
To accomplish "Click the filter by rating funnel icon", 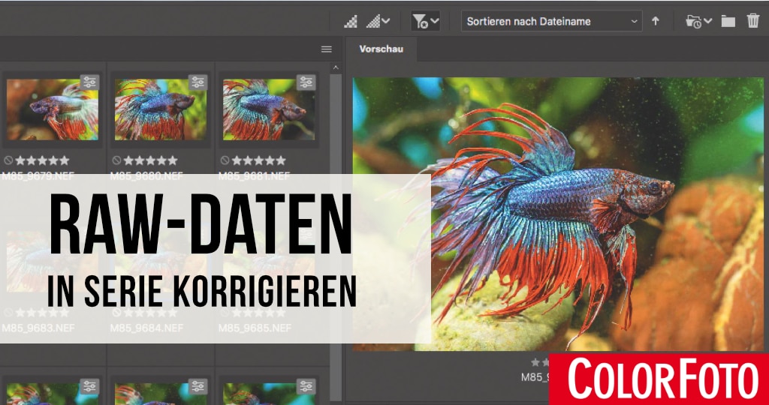I will [420, 21].
